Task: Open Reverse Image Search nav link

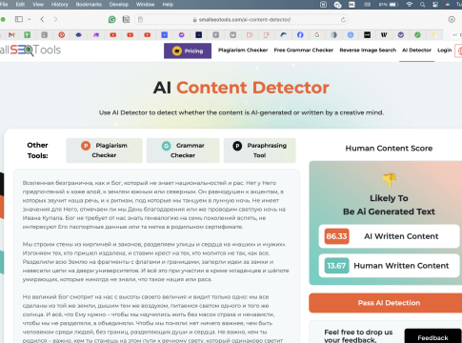Action: (x=368, y=50)
